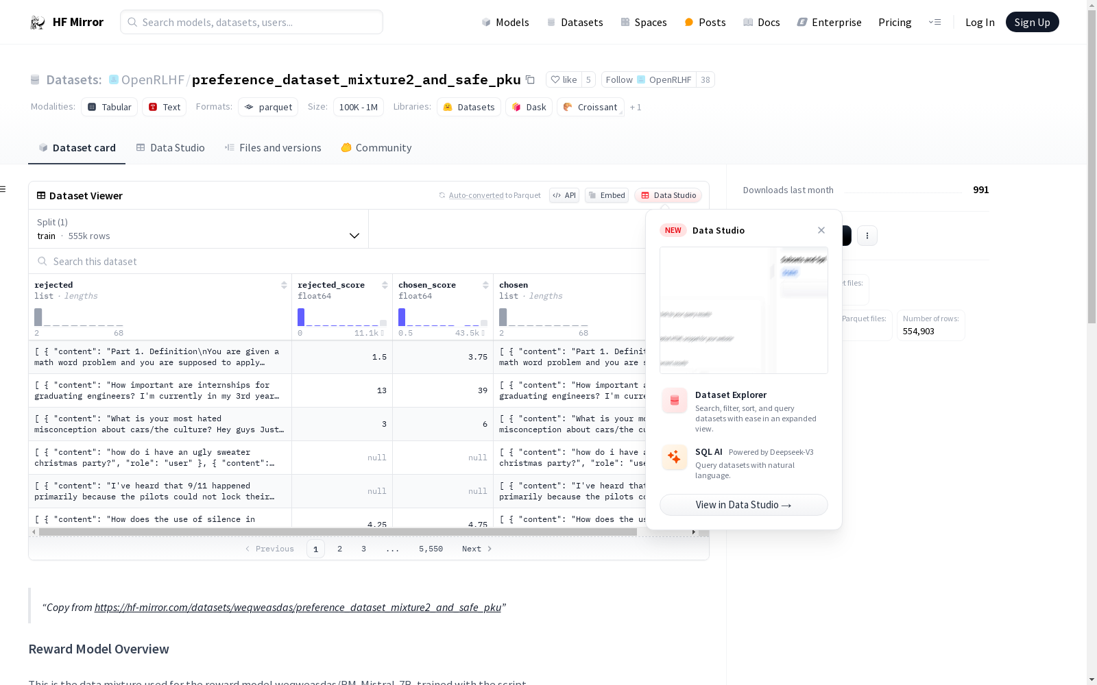Open Datasets in the navigation bar
1097x685 pixels.
[x=575, y=22]
